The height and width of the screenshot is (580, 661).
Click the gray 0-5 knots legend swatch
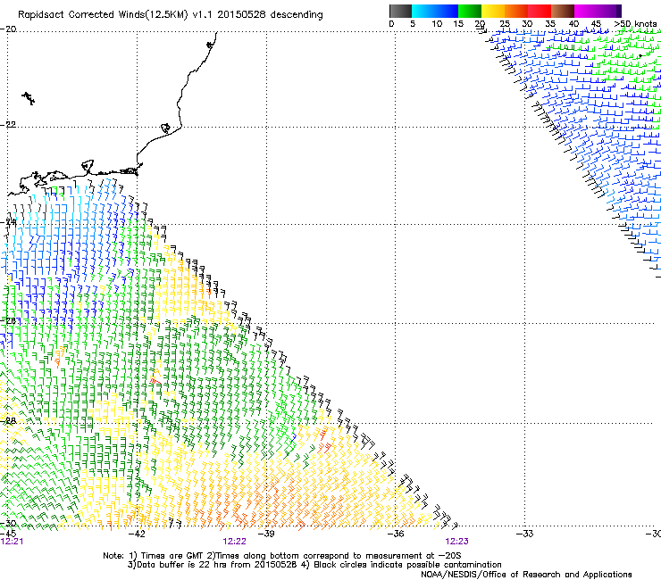click(x=400, y=11)
